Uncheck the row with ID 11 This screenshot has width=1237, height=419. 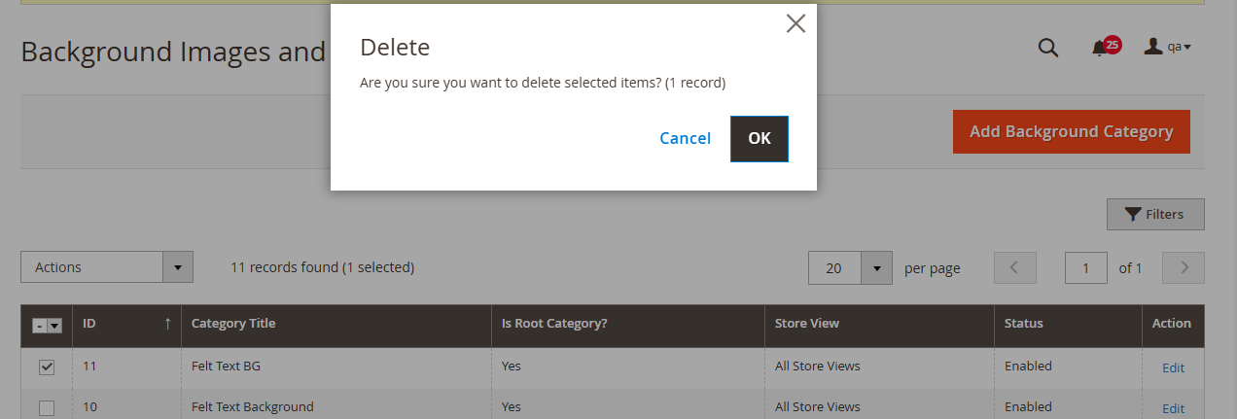[x=47, y=367]
